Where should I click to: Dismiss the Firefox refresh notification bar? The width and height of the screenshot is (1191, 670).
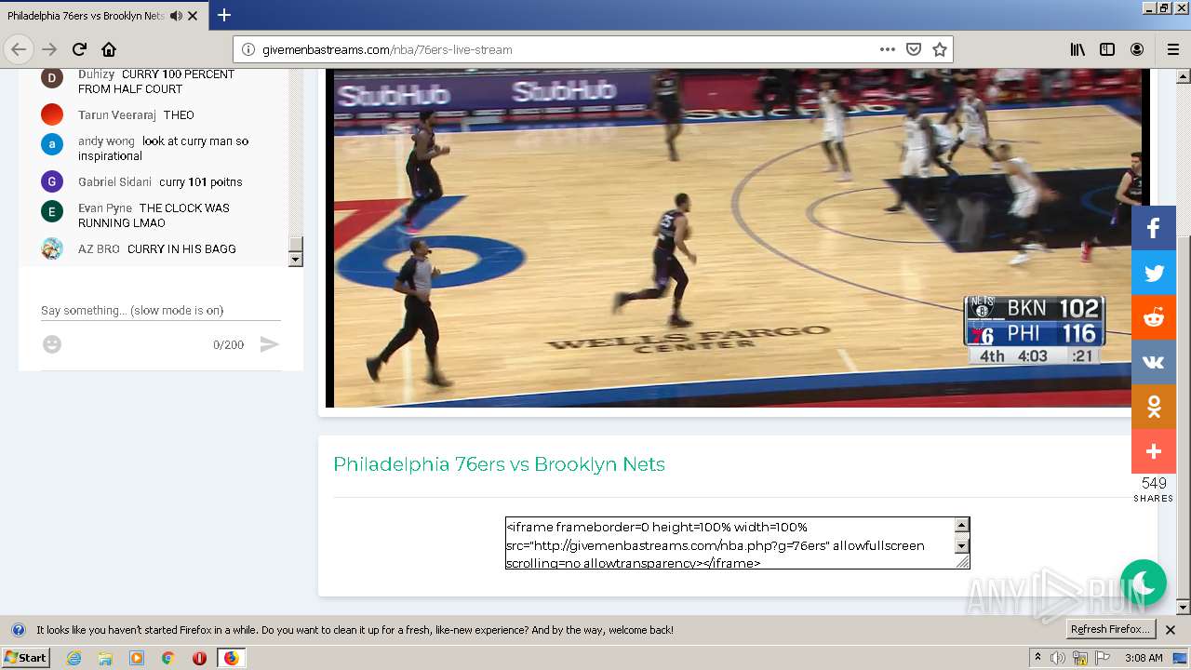click(x=1171, y=630)
